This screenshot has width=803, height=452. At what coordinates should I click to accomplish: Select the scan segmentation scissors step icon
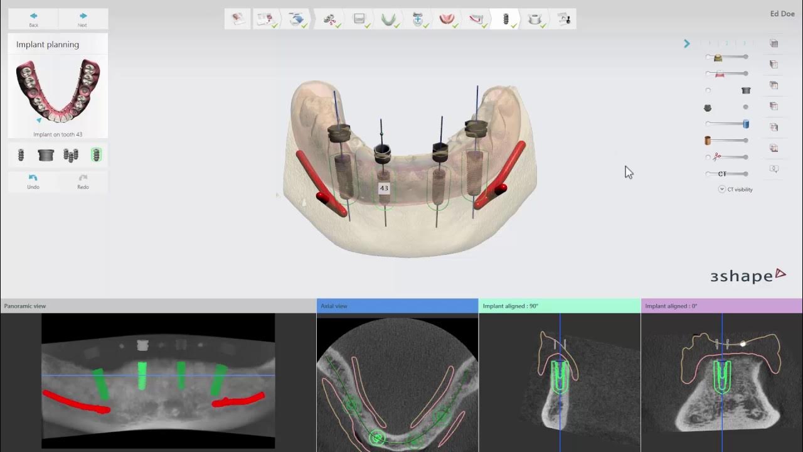331,19
